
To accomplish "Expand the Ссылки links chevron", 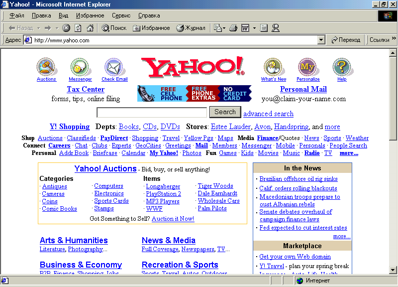I will (x=394, y=38).
